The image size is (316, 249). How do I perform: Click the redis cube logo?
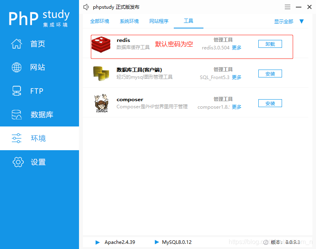point(101,44)
